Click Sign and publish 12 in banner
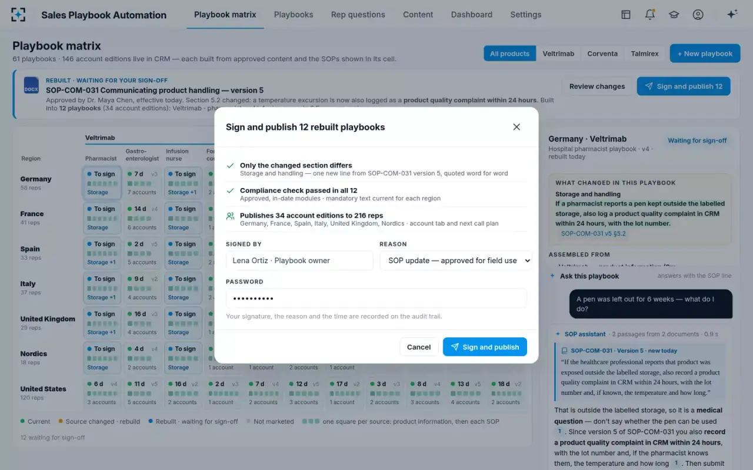The height and width of the screenshot is (470, 753). [x=684, y=86]
